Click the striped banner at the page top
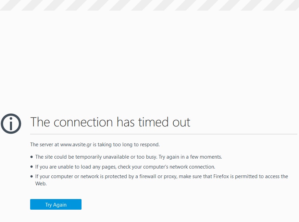This screenshot has width=299, height=222. [149, 5]
